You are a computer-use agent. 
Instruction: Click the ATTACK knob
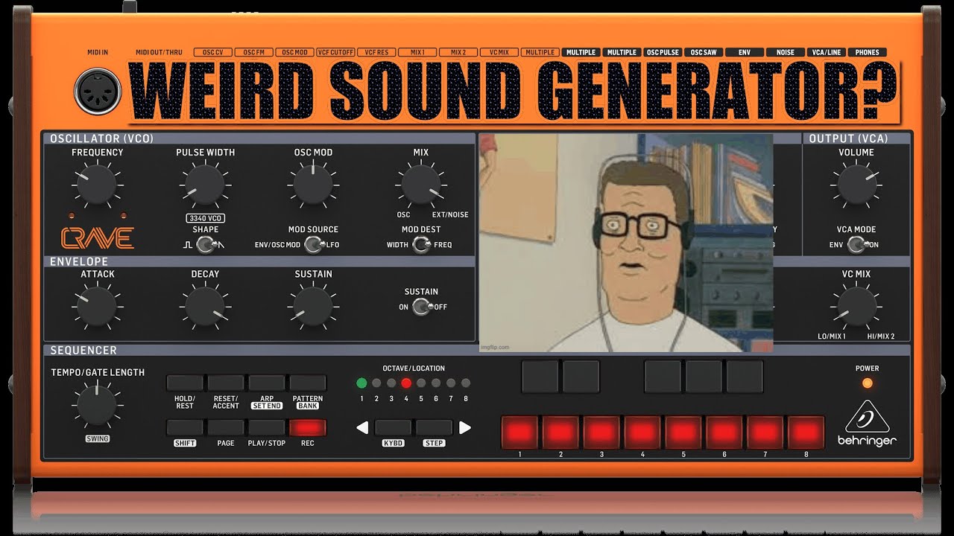[97, 307]
